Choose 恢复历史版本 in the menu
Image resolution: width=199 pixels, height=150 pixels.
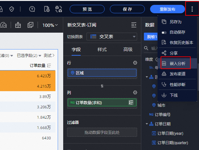(181, 42)
